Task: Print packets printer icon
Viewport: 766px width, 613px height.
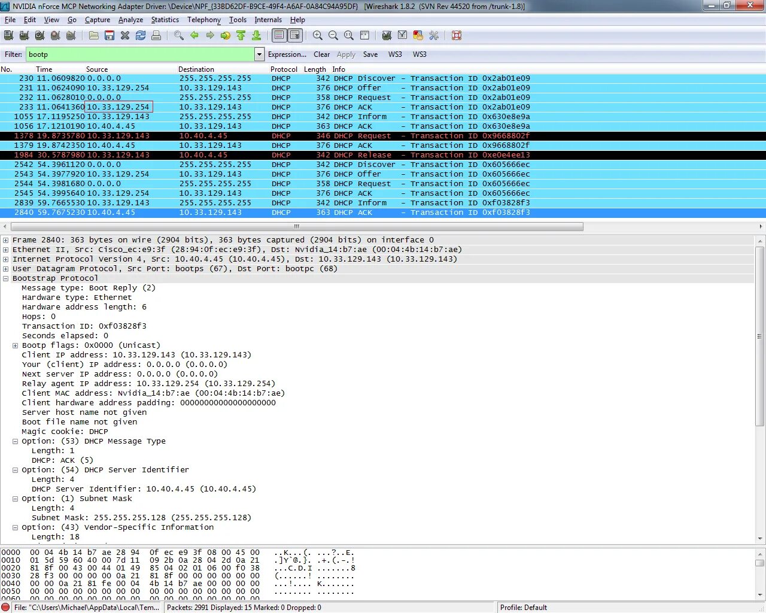Action: click(156, 35)
